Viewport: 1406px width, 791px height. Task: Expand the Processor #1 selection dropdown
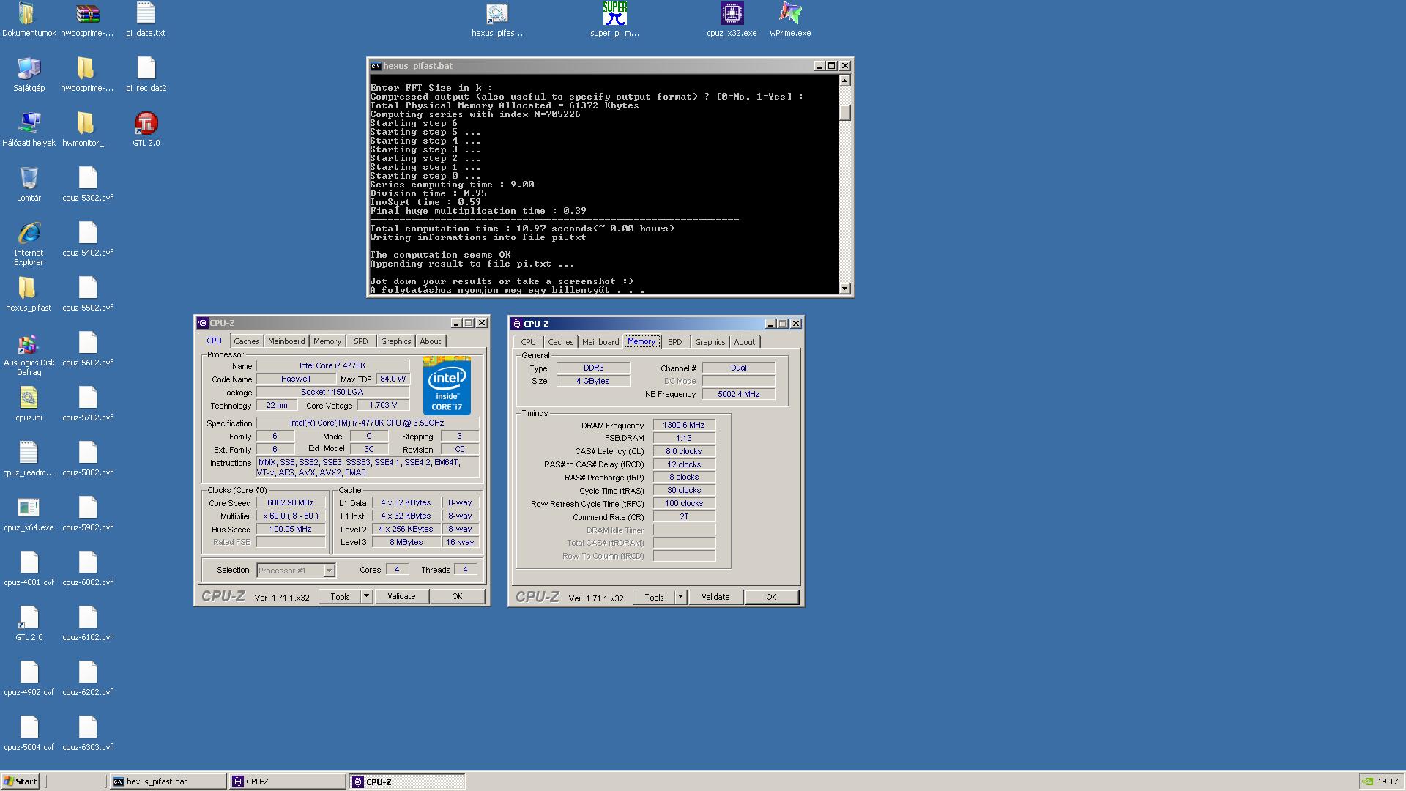point(329,571)
